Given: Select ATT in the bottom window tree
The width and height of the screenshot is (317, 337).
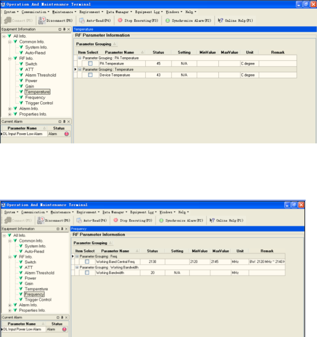Looking at the screenshot, I should point(28,267).
